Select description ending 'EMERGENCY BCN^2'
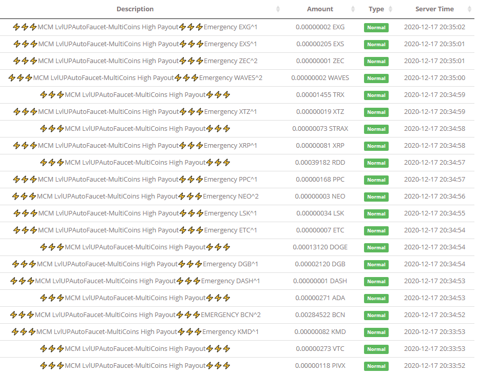 coord(135,315)
